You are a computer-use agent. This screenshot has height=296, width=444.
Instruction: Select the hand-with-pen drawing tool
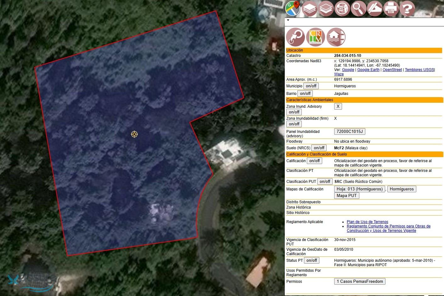tap(374, 8)
